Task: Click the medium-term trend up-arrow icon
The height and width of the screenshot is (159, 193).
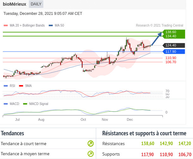Action: 90,154
